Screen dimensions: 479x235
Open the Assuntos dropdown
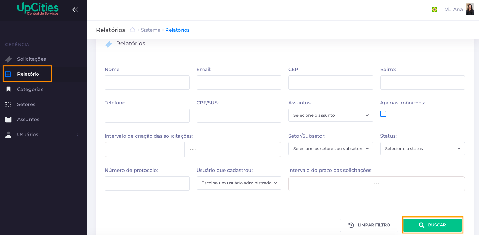(x=330, y=115)
